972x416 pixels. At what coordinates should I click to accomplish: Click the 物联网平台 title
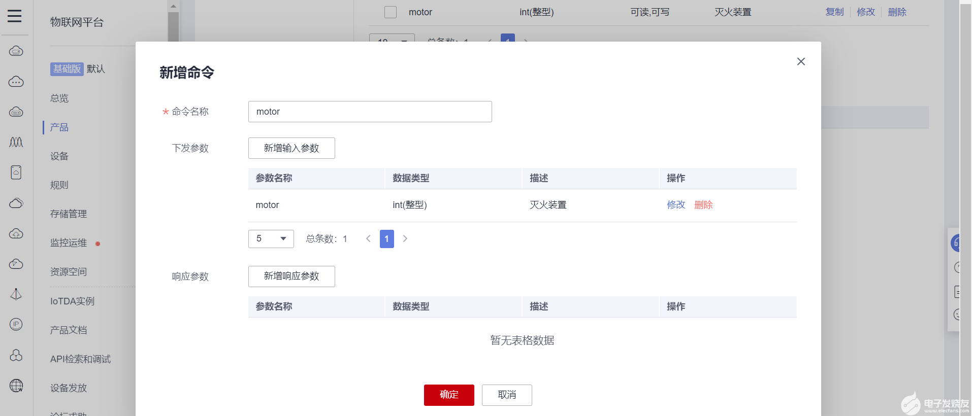coord(77,22)
